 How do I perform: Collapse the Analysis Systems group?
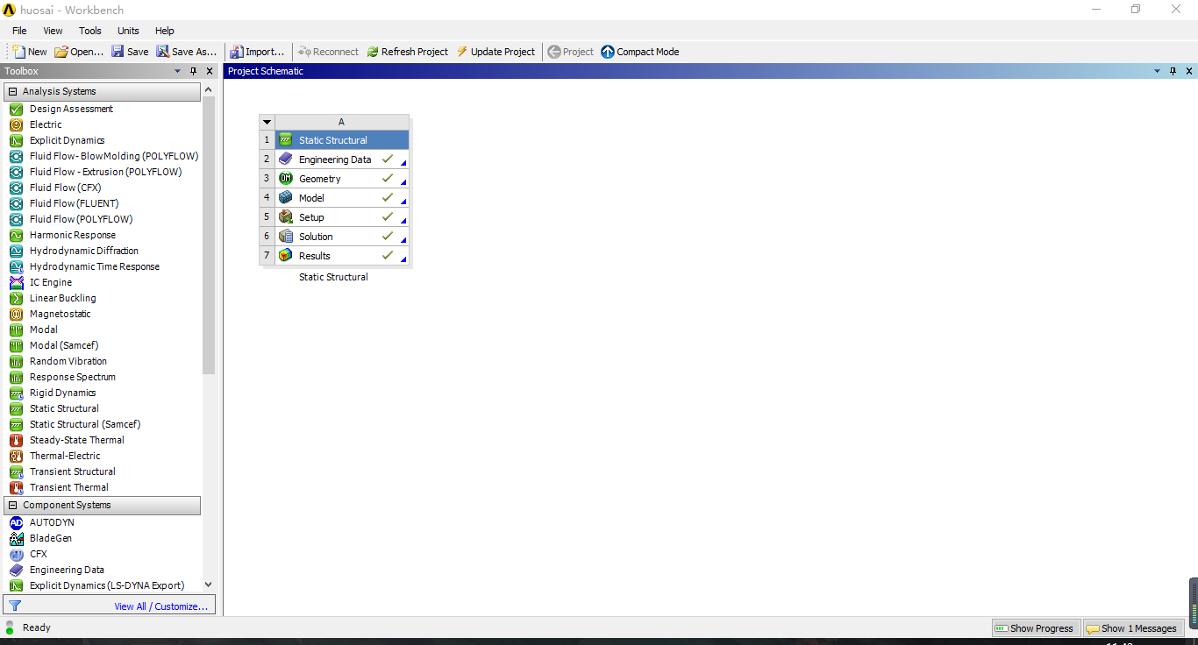click(x=12, y=91)
